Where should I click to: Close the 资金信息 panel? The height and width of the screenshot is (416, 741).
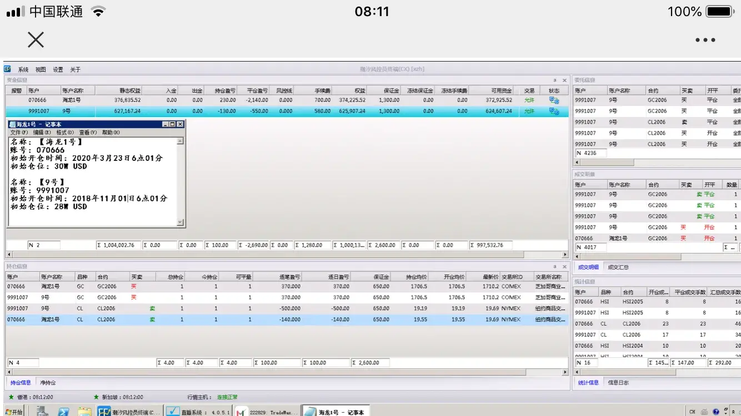pos(564,80)
